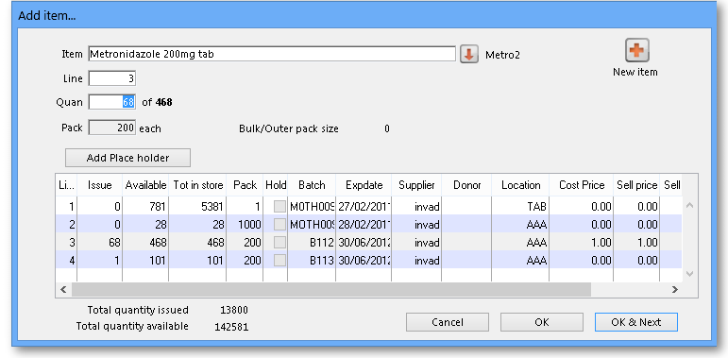Focus the Item name text field

pos(272,54)
